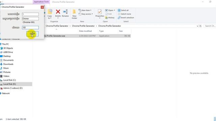Screen dimensions: 216x121
Task: Open A360 Drive in sidebar
Action: click(x=8, y=52)
